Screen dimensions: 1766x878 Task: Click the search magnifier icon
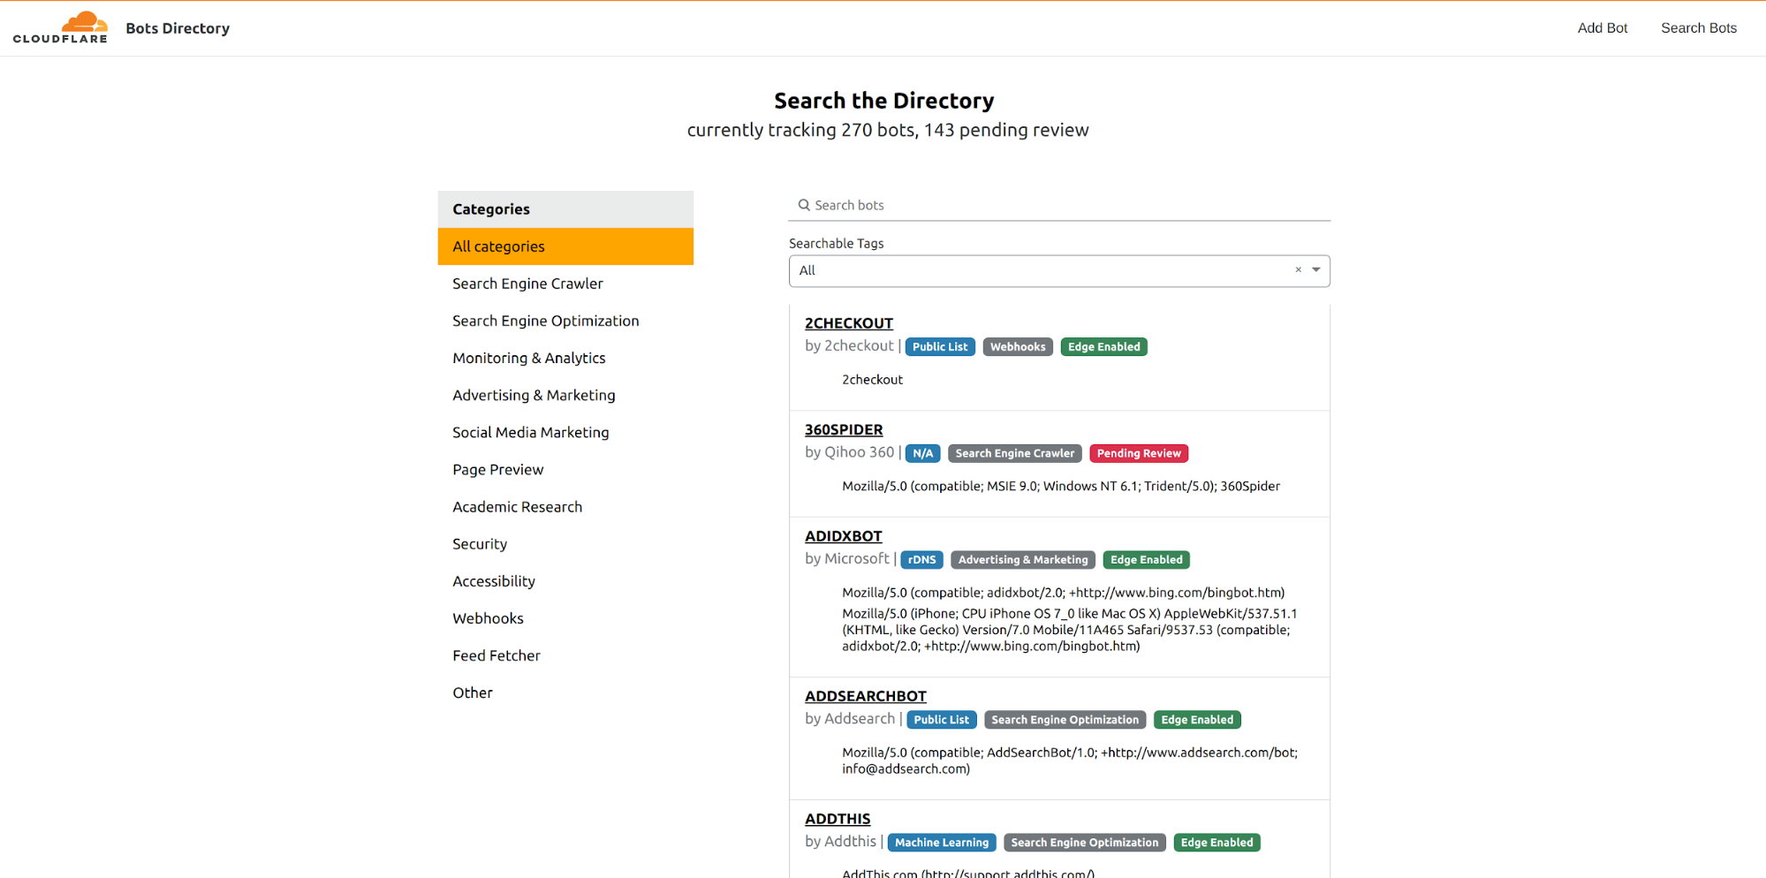pos(804,205)
